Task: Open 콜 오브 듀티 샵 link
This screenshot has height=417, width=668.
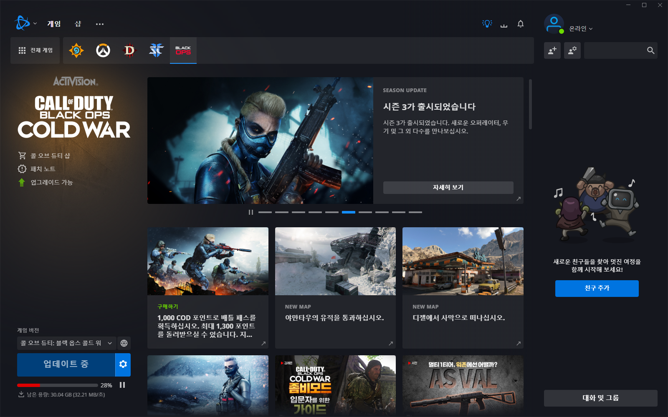Action: coord(50,156)
